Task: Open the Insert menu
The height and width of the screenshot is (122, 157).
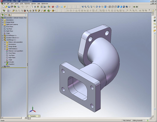Action: click(17, 4)
